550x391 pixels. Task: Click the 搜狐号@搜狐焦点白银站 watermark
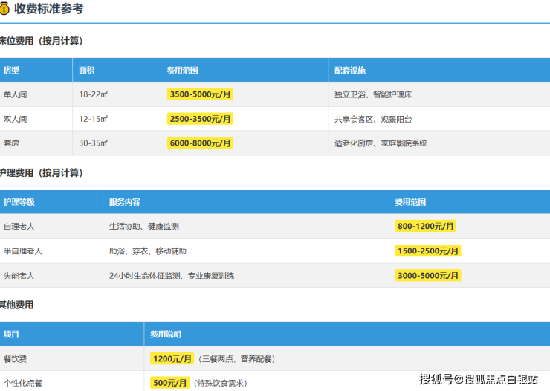pos(479,379)
